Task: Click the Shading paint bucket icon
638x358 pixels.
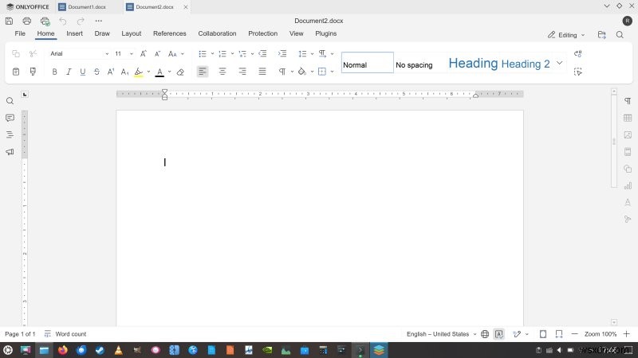Action: 302,72
